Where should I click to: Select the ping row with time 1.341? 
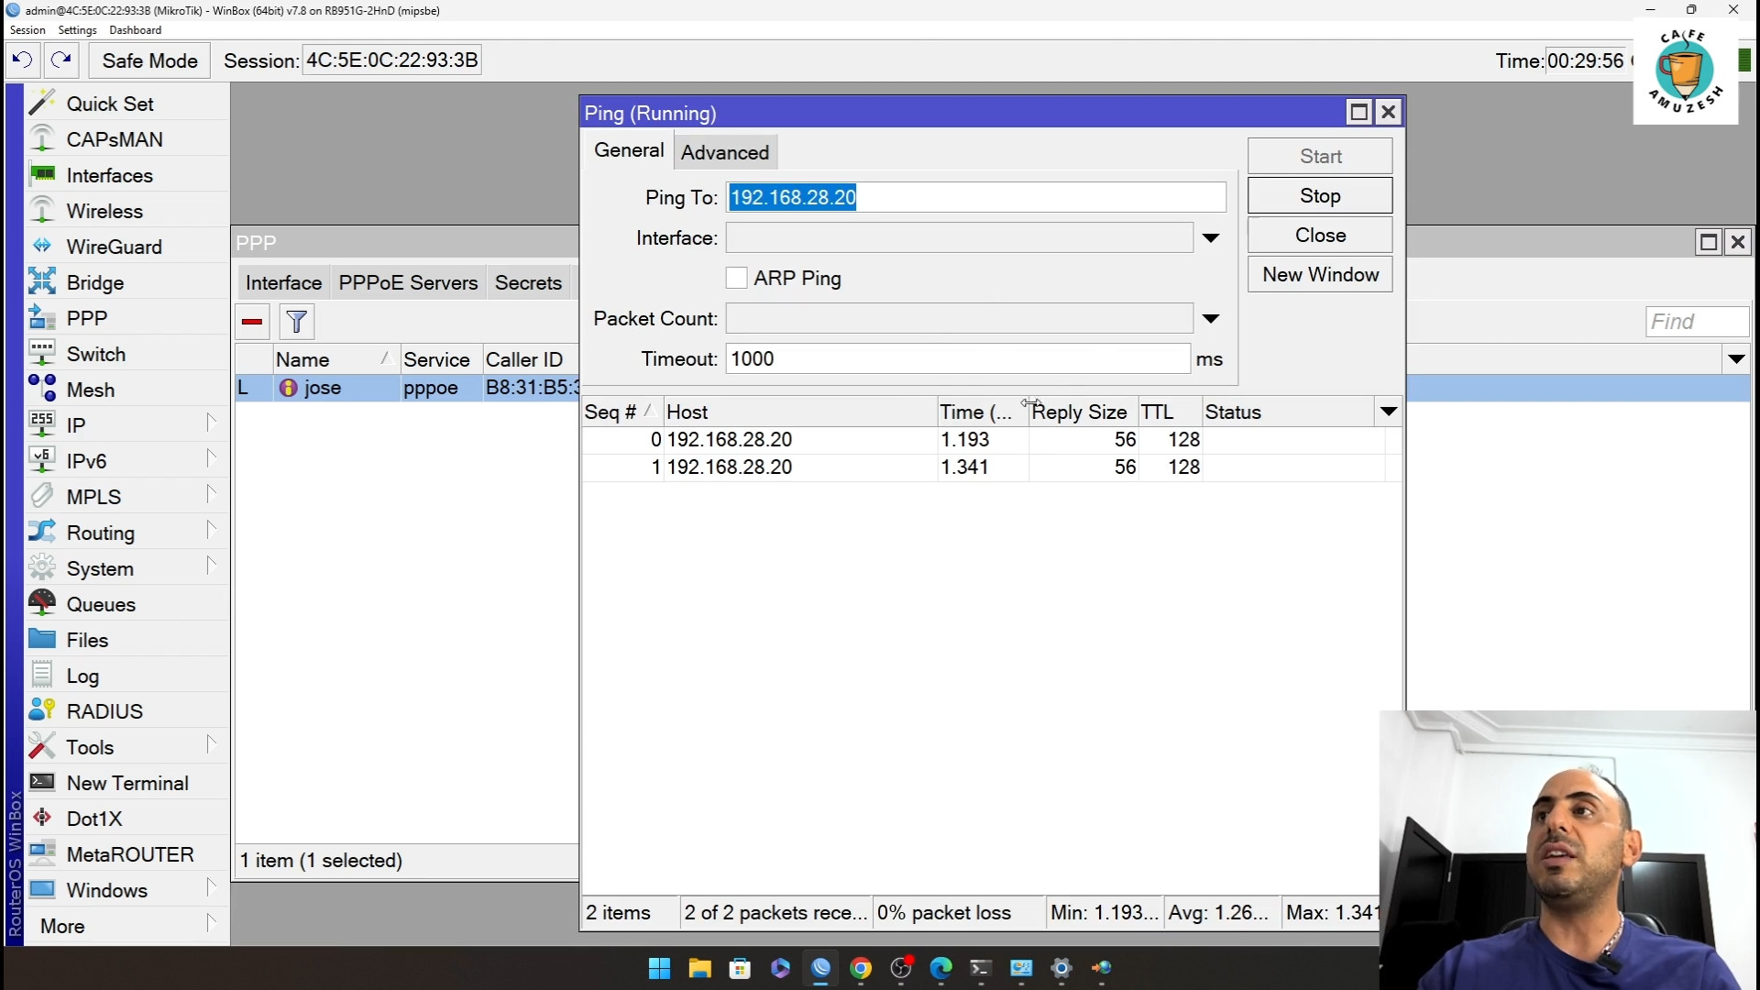coord(992,467)
